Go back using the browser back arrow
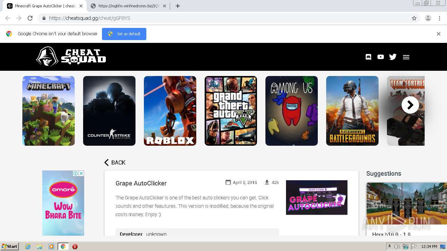The image size is (447, 251). (x=8, y=18)
